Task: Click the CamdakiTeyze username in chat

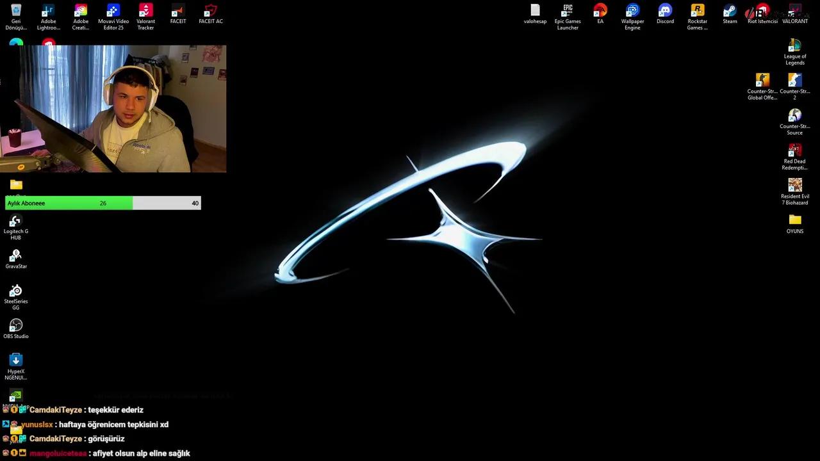Action: (x=56, y=410)
